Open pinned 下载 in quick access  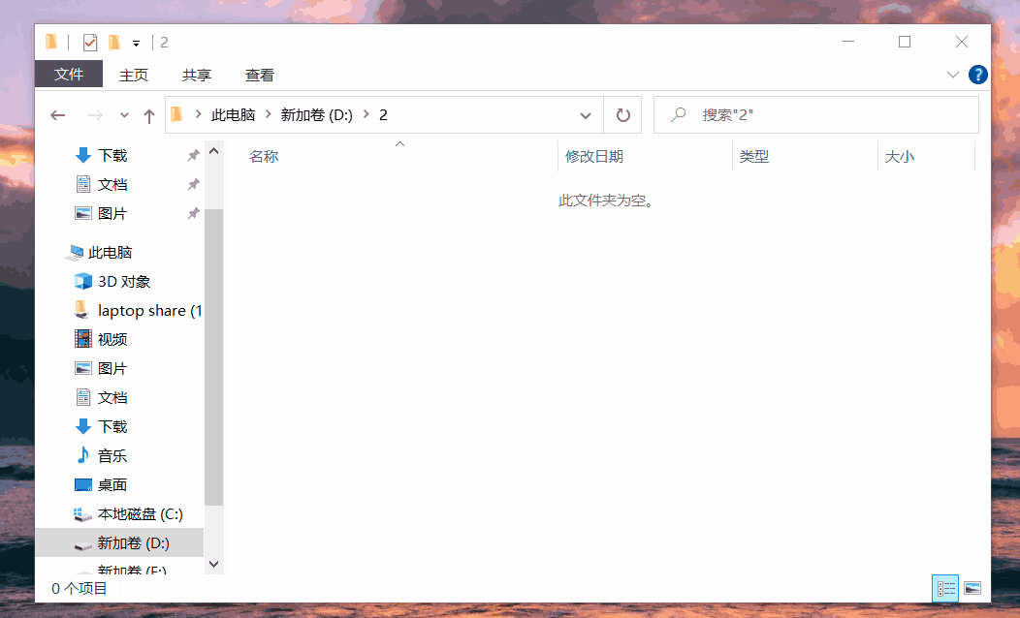112,155
